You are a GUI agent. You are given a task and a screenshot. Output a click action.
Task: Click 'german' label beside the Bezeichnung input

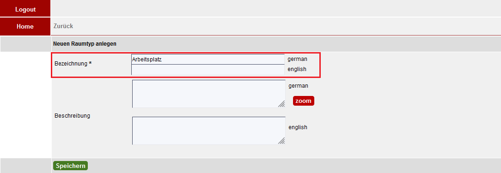tap(298, 59)
